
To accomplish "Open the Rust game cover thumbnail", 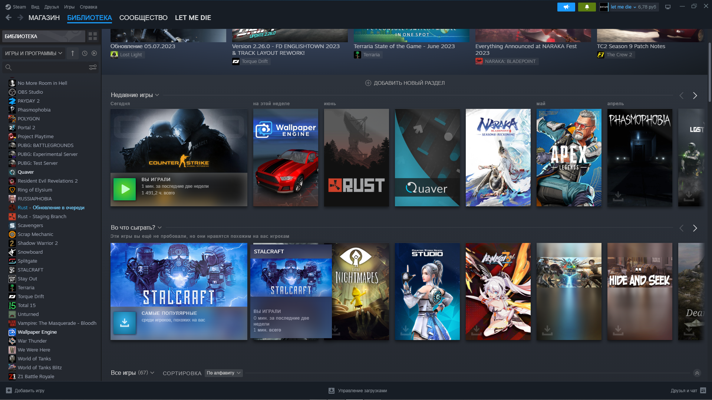I will pyautogui.click(x=356, y=157).
